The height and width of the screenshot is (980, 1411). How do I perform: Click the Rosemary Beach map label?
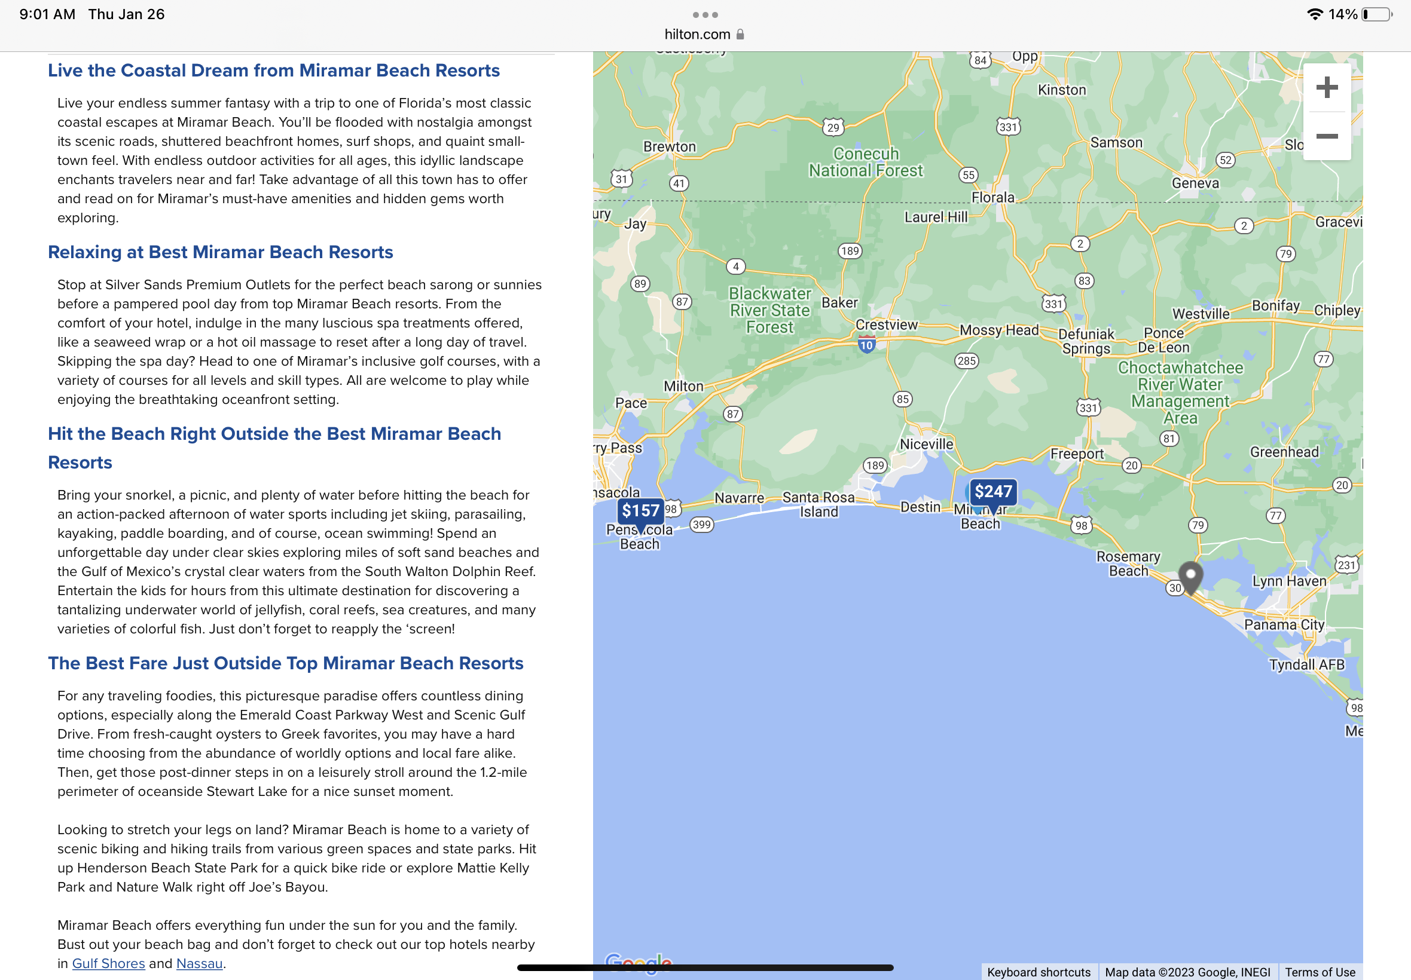(1128, 563)
